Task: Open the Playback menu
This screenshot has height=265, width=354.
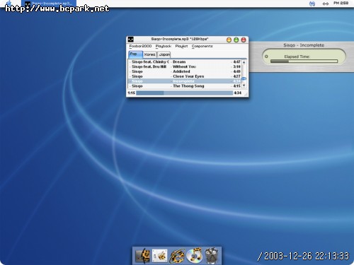Action: 164,46
